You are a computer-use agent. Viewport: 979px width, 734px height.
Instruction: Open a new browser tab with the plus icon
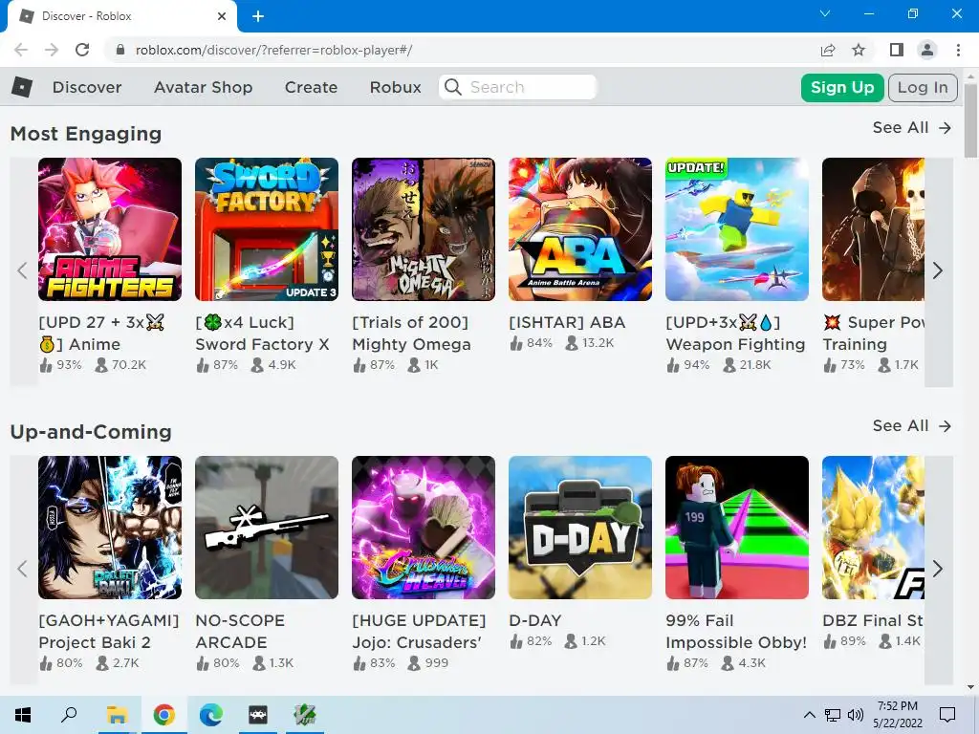coord(258,16)
